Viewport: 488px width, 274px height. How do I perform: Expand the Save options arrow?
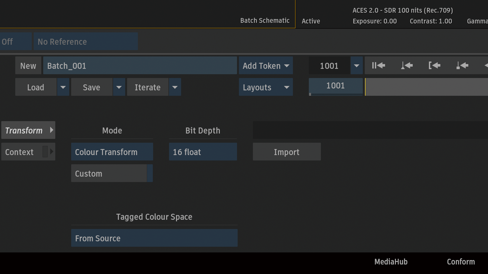point(119,87)
